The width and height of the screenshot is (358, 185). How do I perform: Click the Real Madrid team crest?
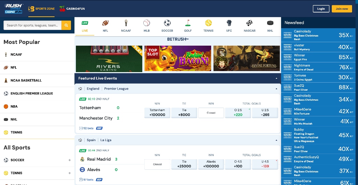point(82,159)
